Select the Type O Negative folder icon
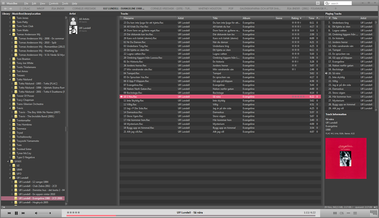The width and height of the screenshot is (379, 218). tap(14, 157)
